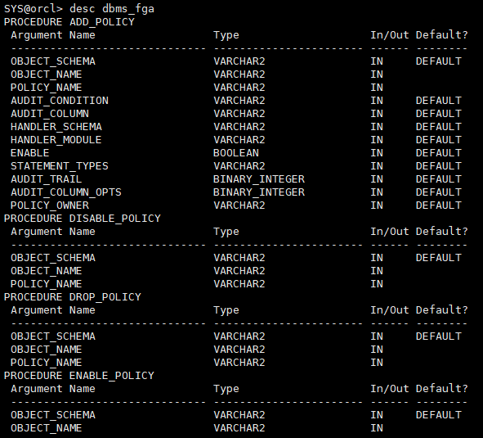This screenshot has height=438, width=483.
Task: Click OBJECT_SCHEMA under DISABLE_POLICY procedure
Action: pos(53,258)
